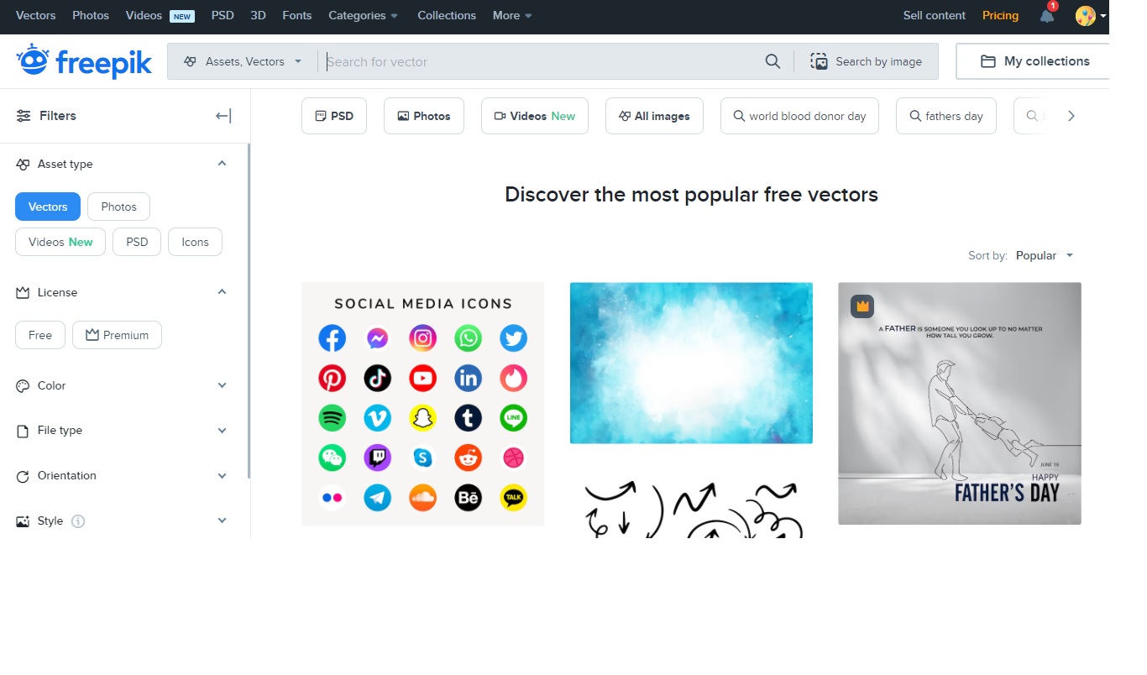1147x675 pixels.
Task: Click the Skype icon in thumbnail
Action: tap(423, 458)
